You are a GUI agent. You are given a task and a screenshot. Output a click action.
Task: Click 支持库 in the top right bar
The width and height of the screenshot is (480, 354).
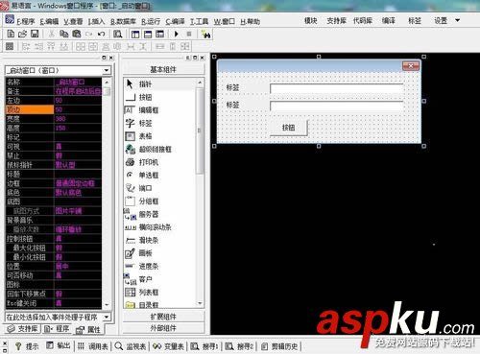click(x=336, y=21)
